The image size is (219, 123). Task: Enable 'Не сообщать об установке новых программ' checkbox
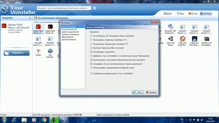pyautogui.click(x=91, y=36)
